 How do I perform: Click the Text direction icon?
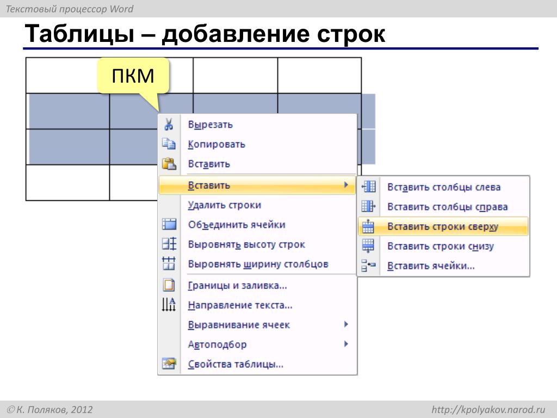tap(169, 305)
